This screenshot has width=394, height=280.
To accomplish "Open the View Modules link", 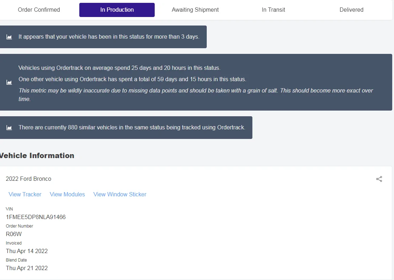I will pyautogui.click(x=67, y=195).
